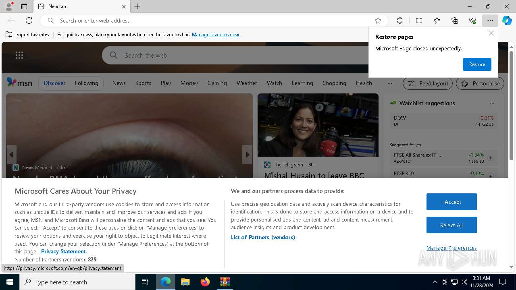Click Import favorites in favorites bar
Viewport: 516px width, 290px height.
27,35
